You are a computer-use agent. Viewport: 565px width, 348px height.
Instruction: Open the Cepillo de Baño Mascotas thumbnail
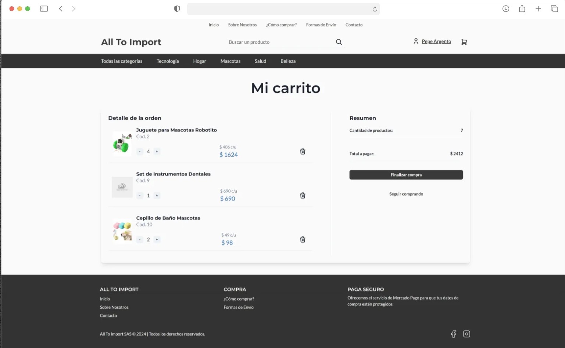click(x=122, y=231)
